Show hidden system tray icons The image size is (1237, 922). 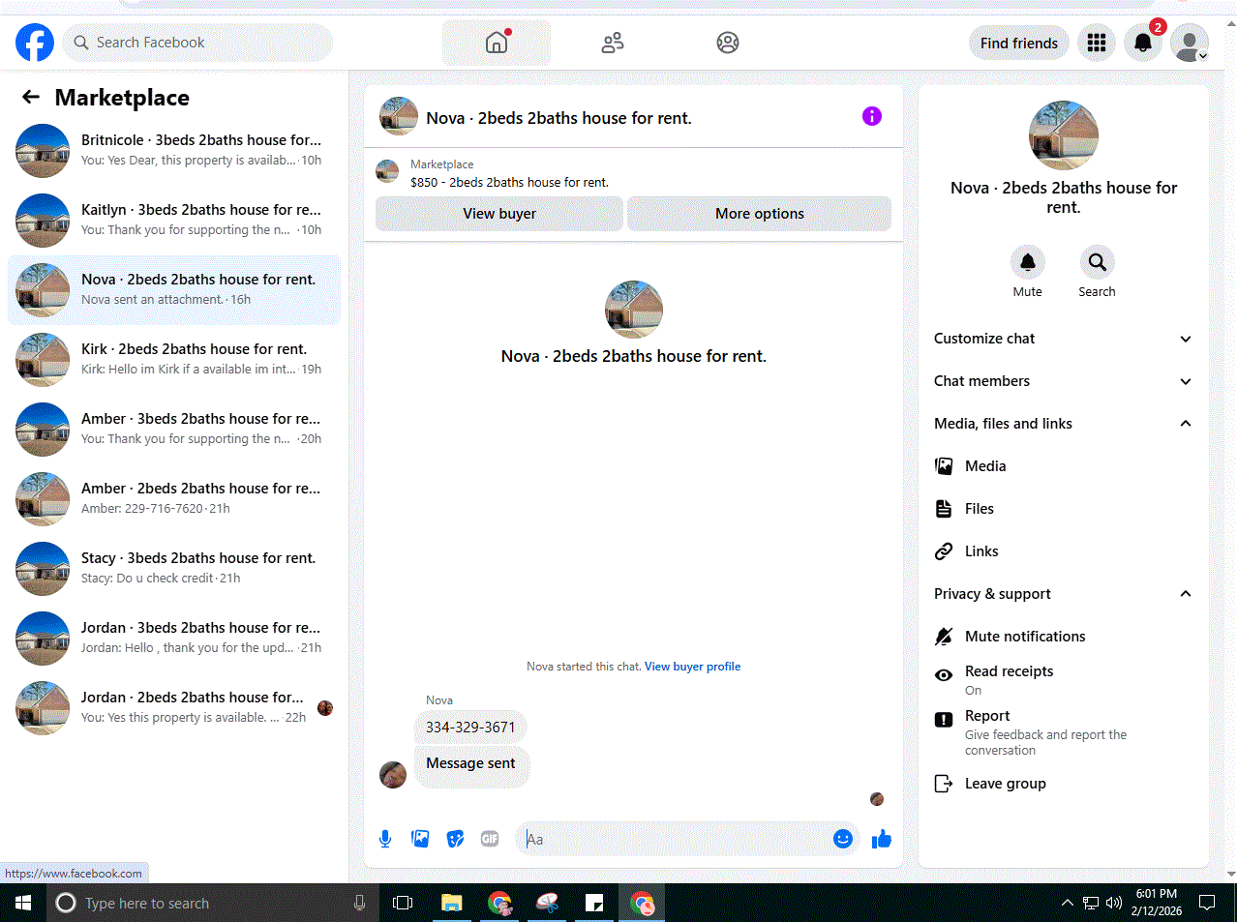1067,903
